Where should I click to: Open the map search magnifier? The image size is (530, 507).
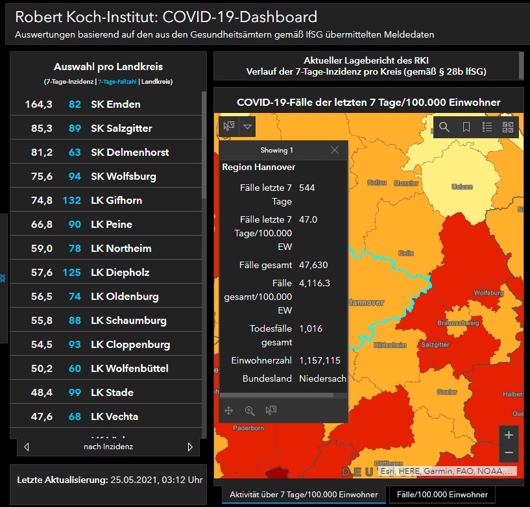444,127
